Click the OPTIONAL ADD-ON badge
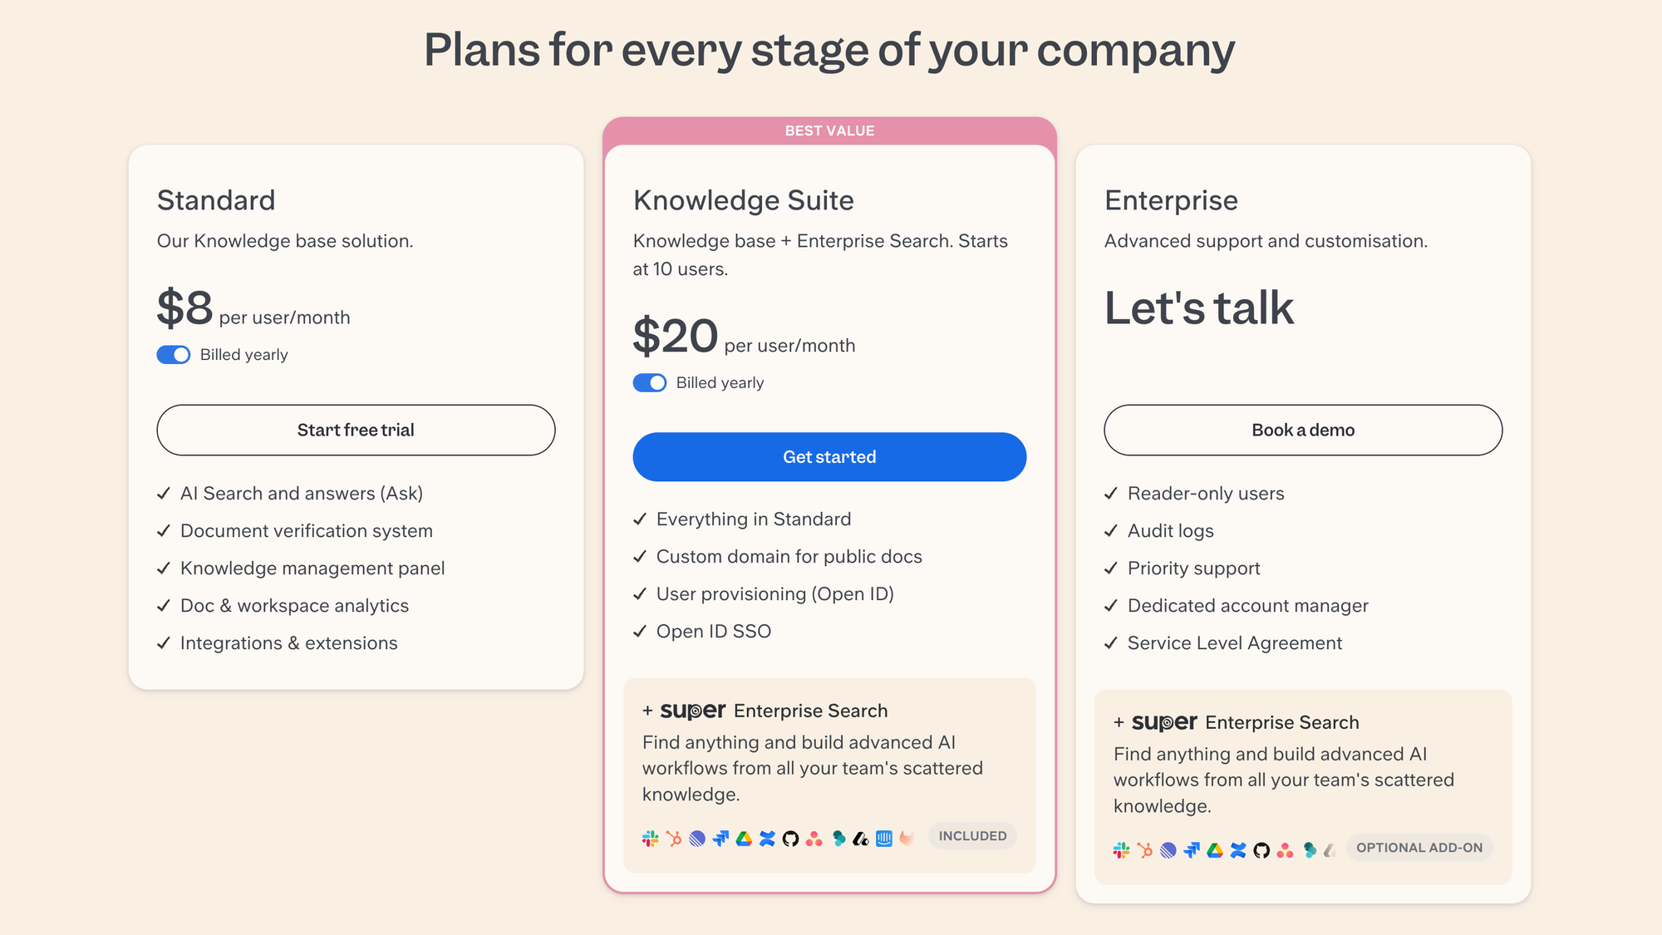Screen dimensions: 1662x935 1419,848
